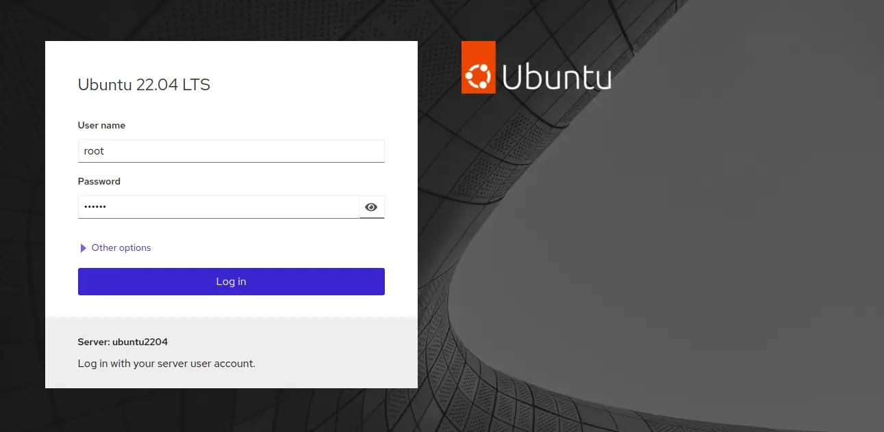
Task: Reveal password with the eye icon
Action: 371,207
